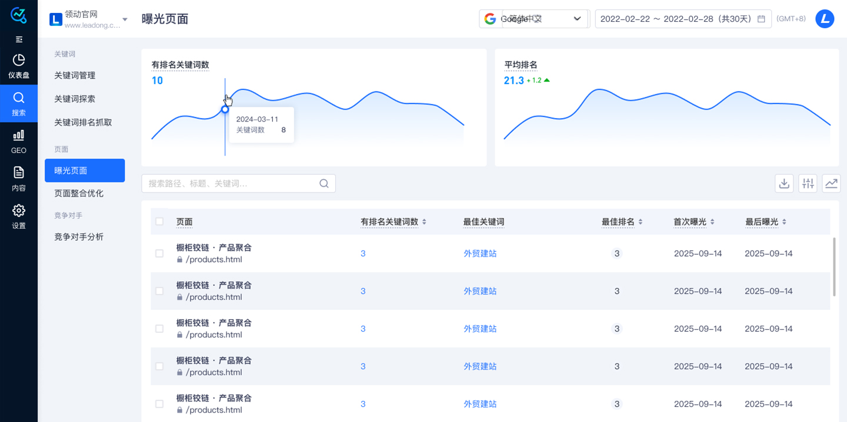Expand the 领动官网 site switcher arrow

point(125,19)
